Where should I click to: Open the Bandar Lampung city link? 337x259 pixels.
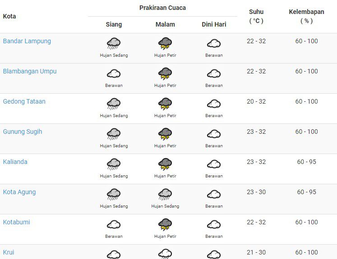27,41
